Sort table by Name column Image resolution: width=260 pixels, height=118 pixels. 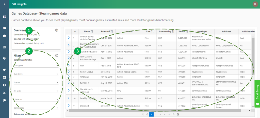92,32
